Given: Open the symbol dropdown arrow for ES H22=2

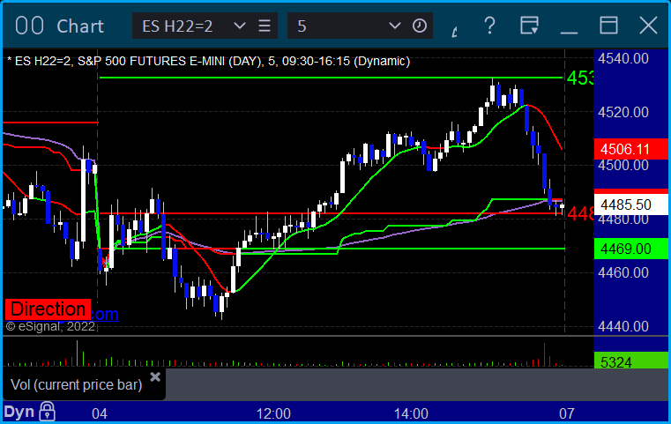Looking at the screenshot, I should (x=240, y=26).
